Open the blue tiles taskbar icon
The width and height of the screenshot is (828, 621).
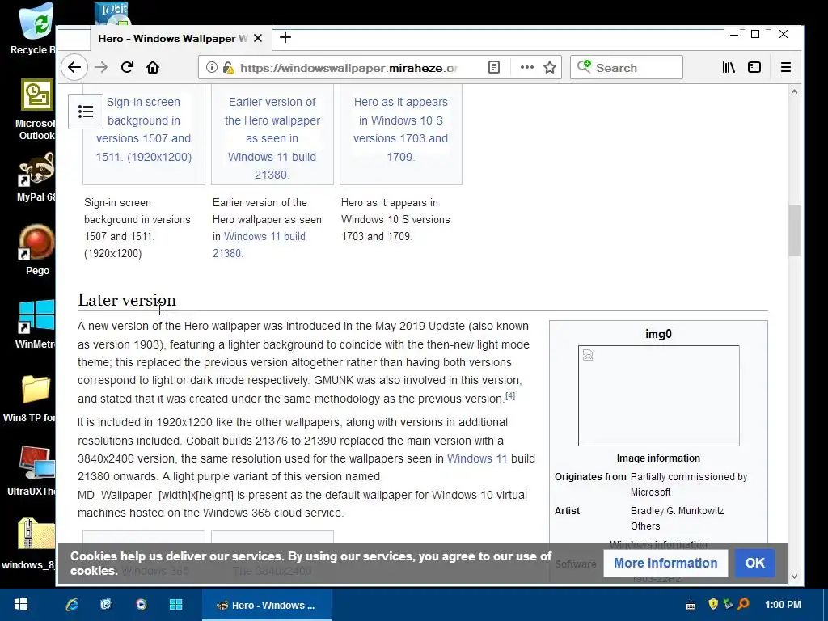click(175, 605)
